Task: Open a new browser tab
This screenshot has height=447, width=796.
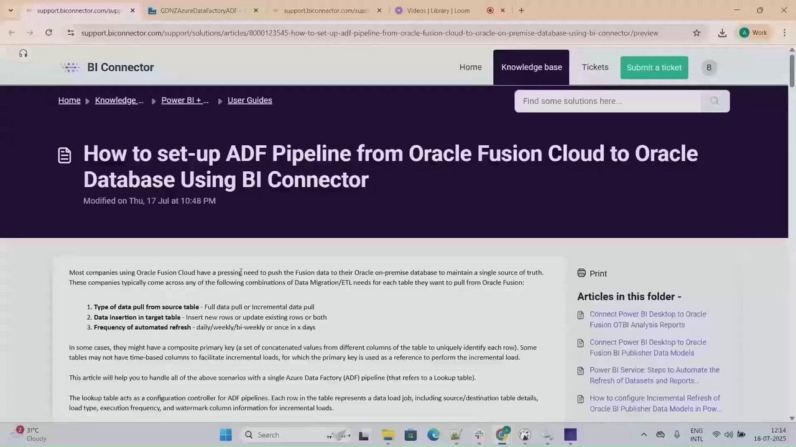Action: (x=521, y=11)
